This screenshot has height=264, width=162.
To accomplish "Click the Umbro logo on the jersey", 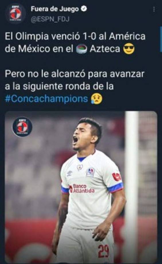I will point(69,173).
